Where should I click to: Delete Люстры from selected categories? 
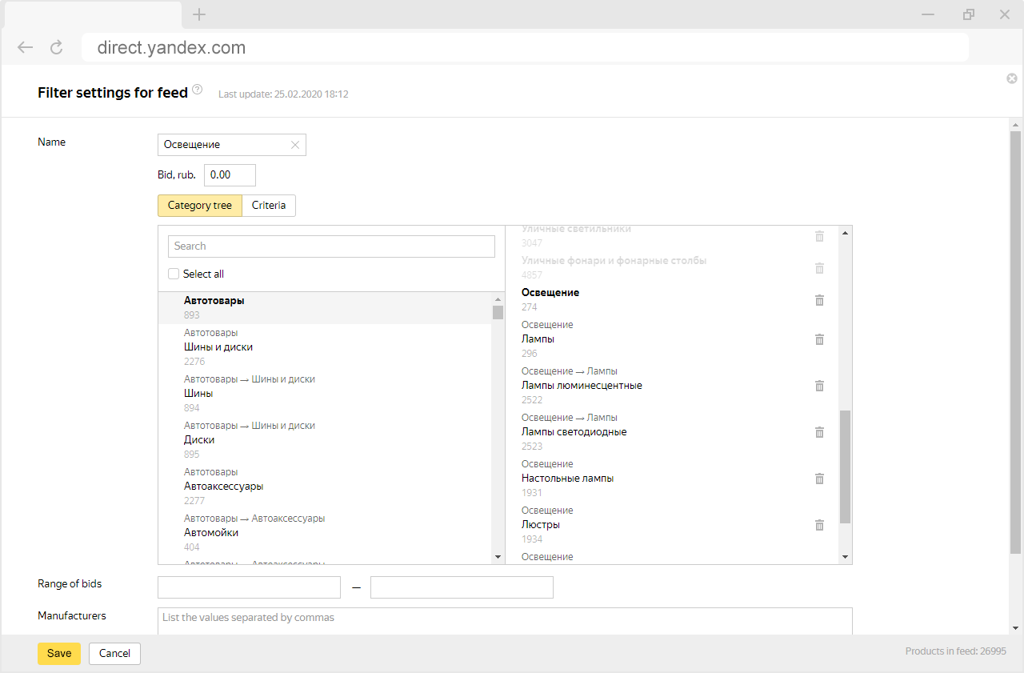pos(819,525)
